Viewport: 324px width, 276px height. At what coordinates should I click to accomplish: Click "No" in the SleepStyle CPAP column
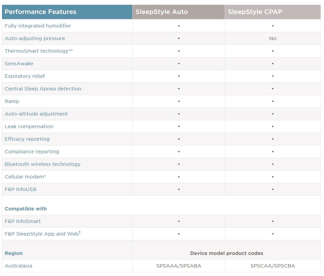[273, 38]
